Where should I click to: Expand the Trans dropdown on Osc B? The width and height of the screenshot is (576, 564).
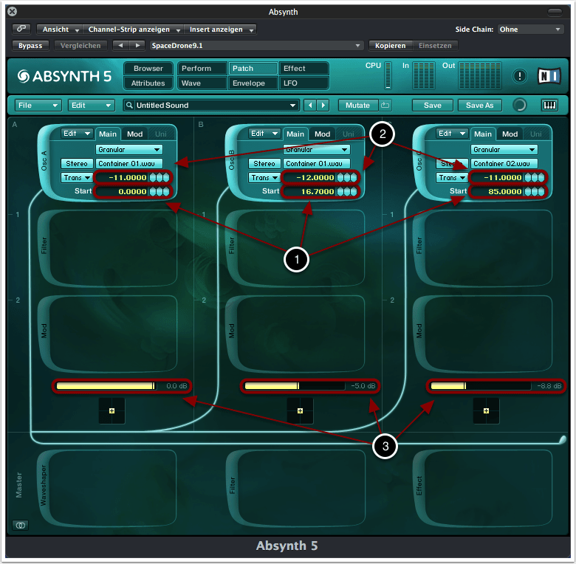coord(264,178)
